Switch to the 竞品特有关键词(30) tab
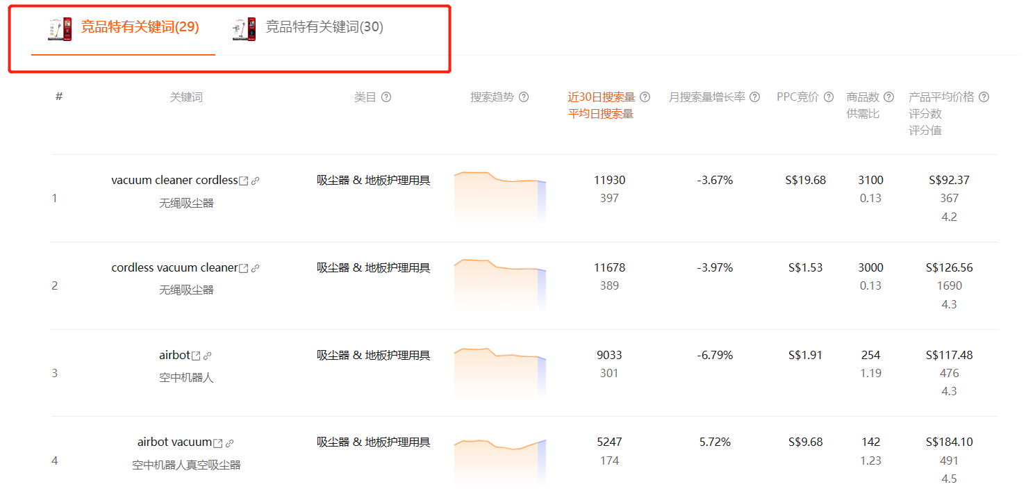1035x498 pixels. point(324,27)
